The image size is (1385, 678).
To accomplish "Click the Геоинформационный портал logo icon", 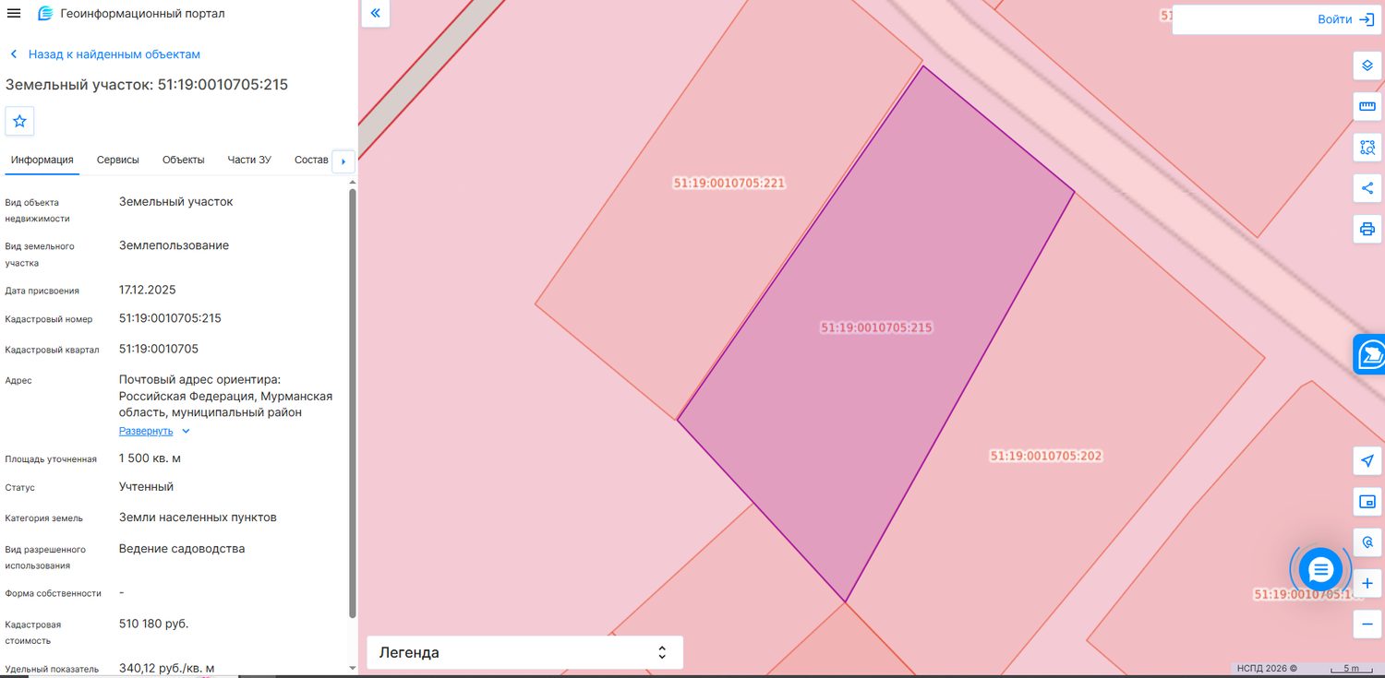I will (x=45, y=13).
